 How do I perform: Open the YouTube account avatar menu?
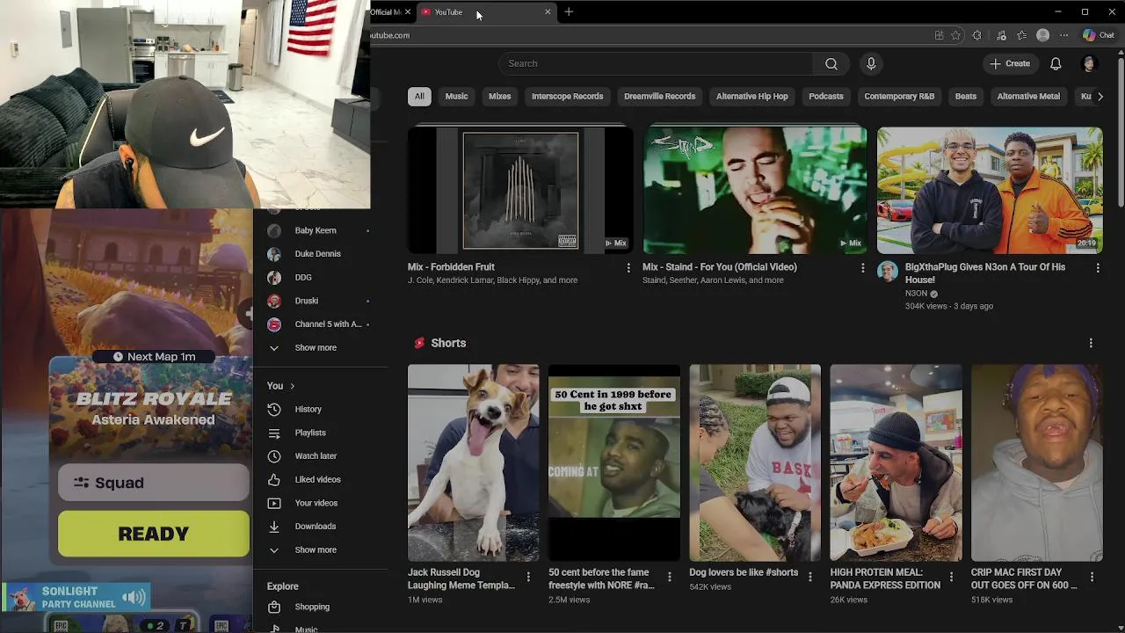pyautogui.click(x=1089, y=63)
